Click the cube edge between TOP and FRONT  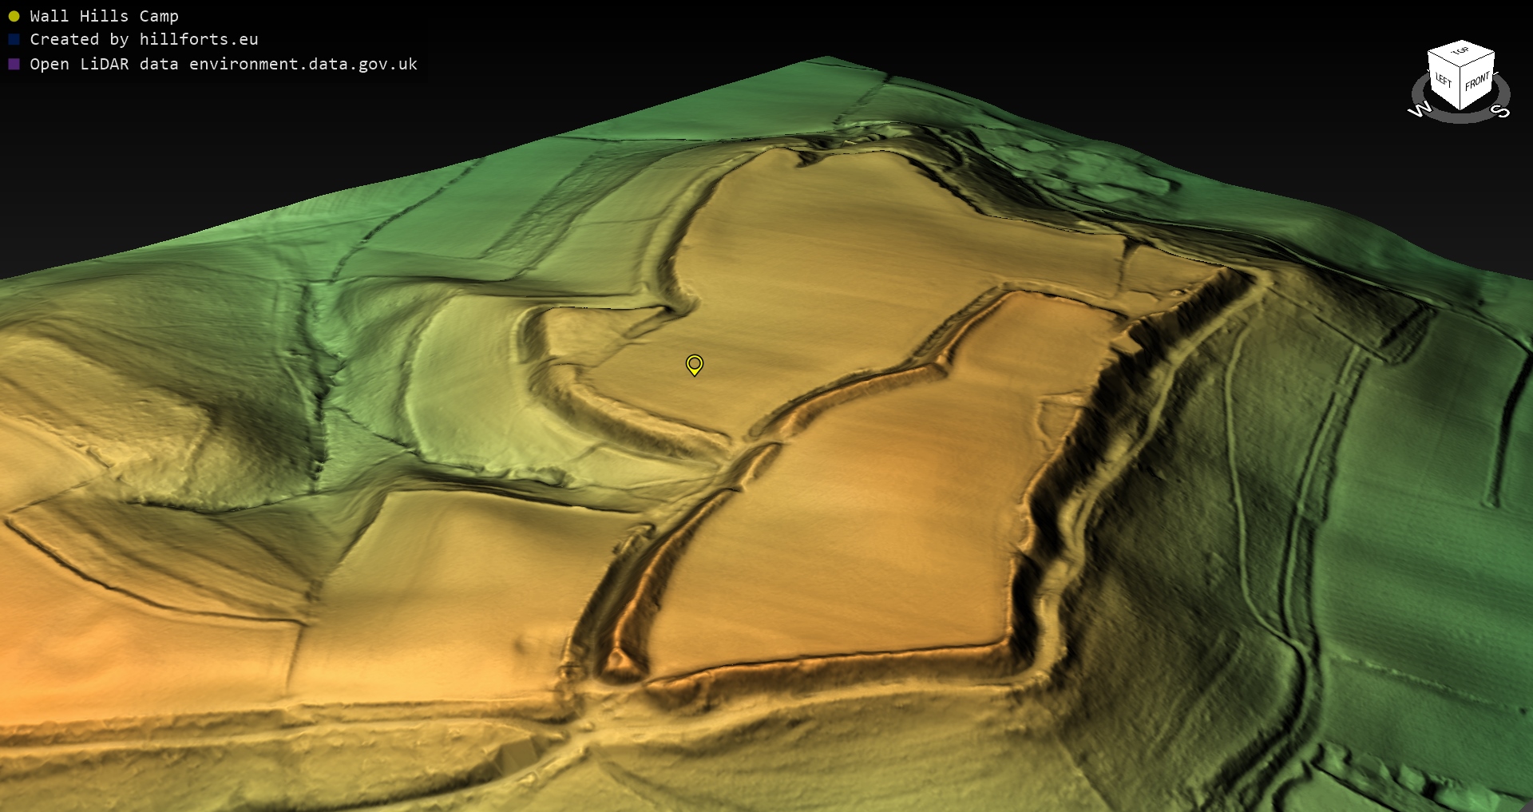(x=1478, y=58)
